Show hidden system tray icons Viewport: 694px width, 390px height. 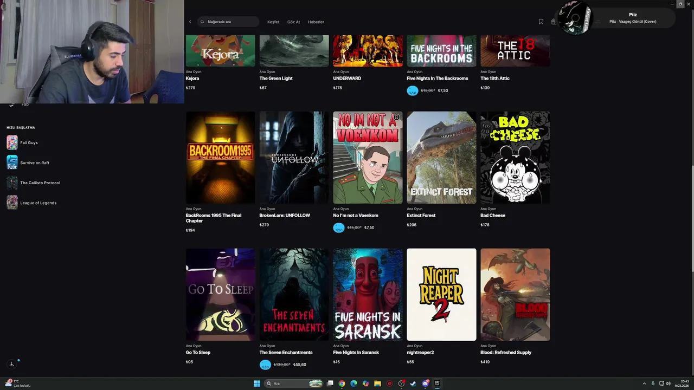644,383
